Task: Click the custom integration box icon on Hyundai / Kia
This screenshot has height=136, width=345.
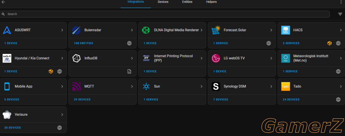Action: (51, 71)
